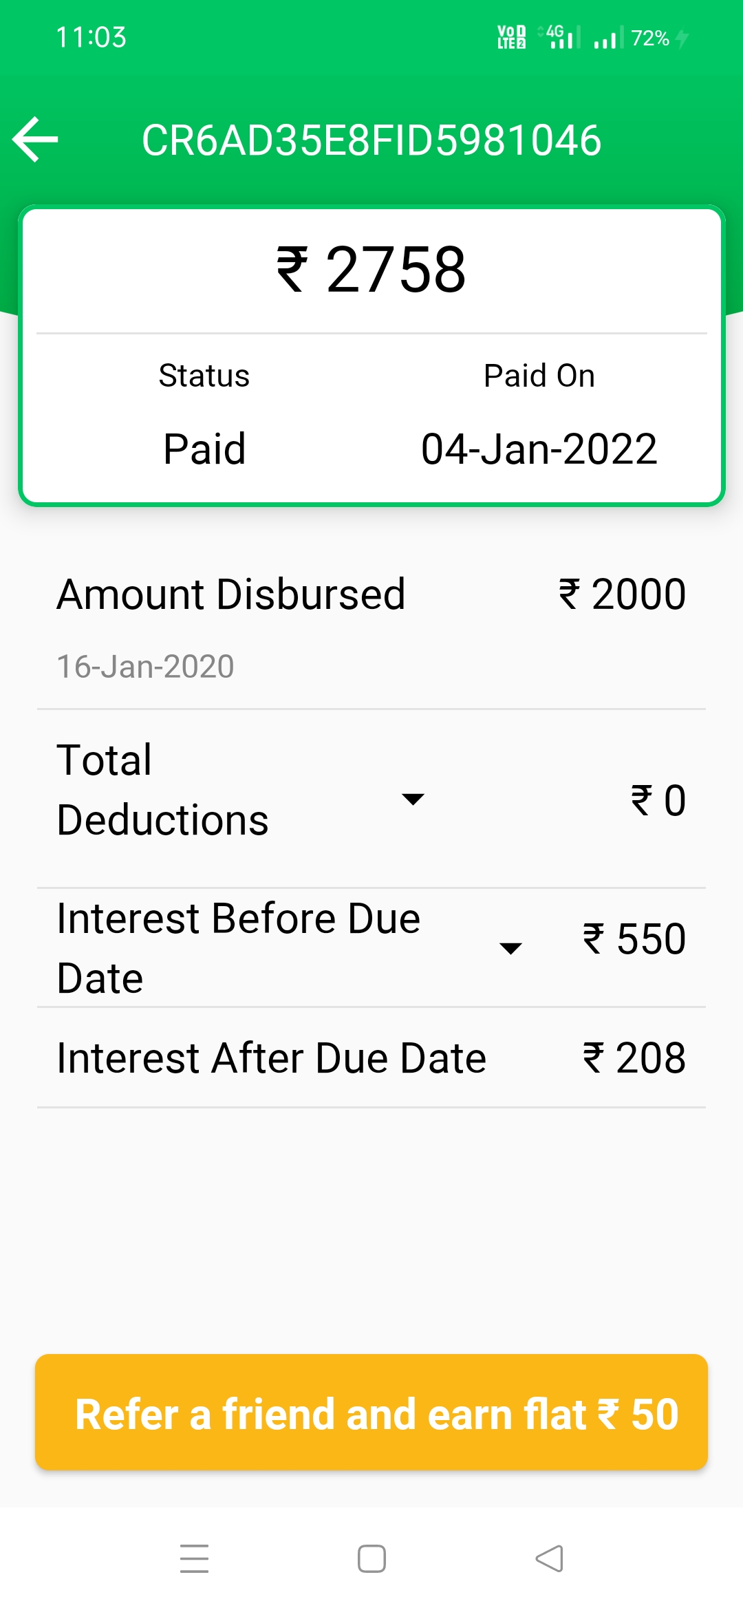Viewport: 743px width, 1610px height.
Task: Expand the Interest Before Due Date arrow
Action: click(510, 948)
